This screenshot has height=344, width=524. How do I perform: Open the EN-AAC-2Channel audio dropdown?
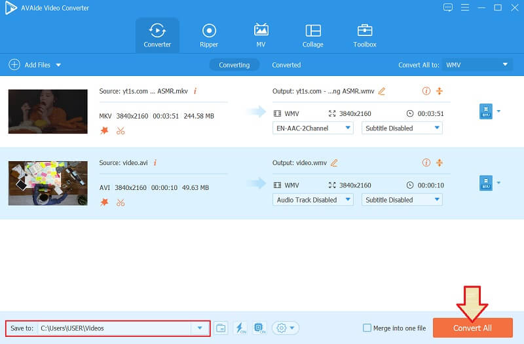pos(313,128)
